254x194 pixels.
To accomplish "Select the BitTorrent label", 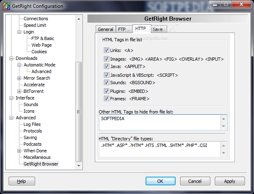I will coord(33,91).
